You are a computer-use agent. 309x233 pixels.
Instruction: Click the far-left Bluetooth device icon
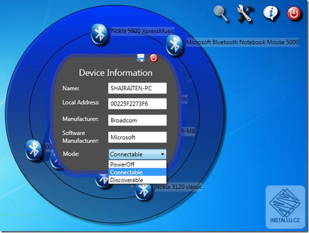tap(34, 151)
